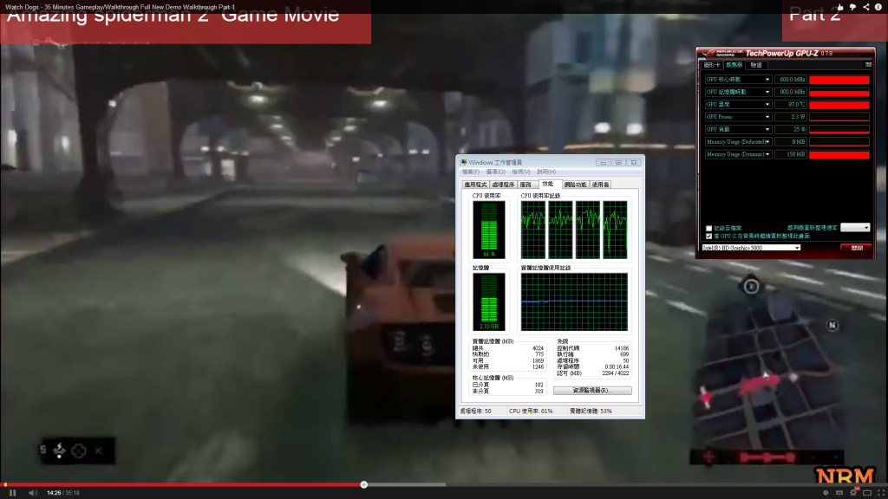
Task: Open the GPU-Z 顯示卡 tab
Action: point(711,65)
